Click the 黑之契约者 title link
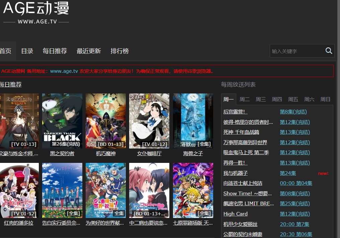The image size is (340, 238). tap(62, 154)
